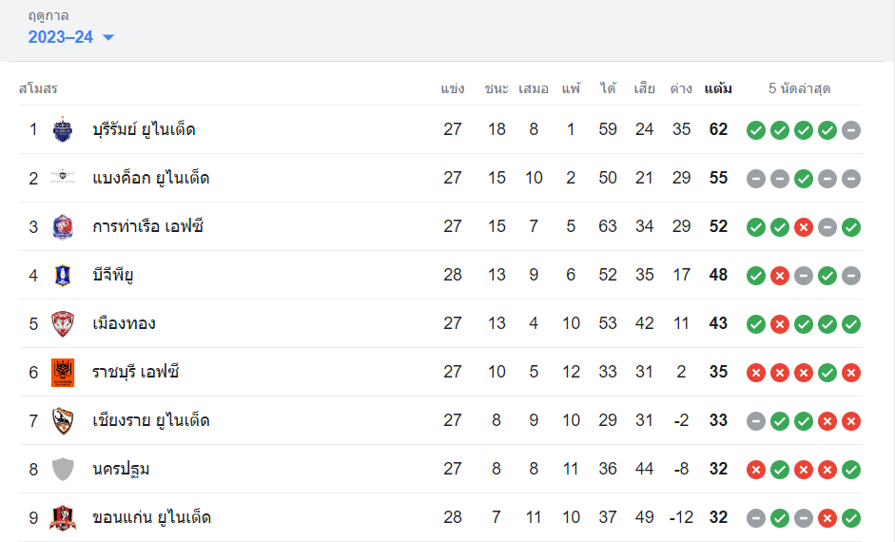Screen dimensions: 895x542
Task: Select the แต้ม points column header
Action: [718, 88]
